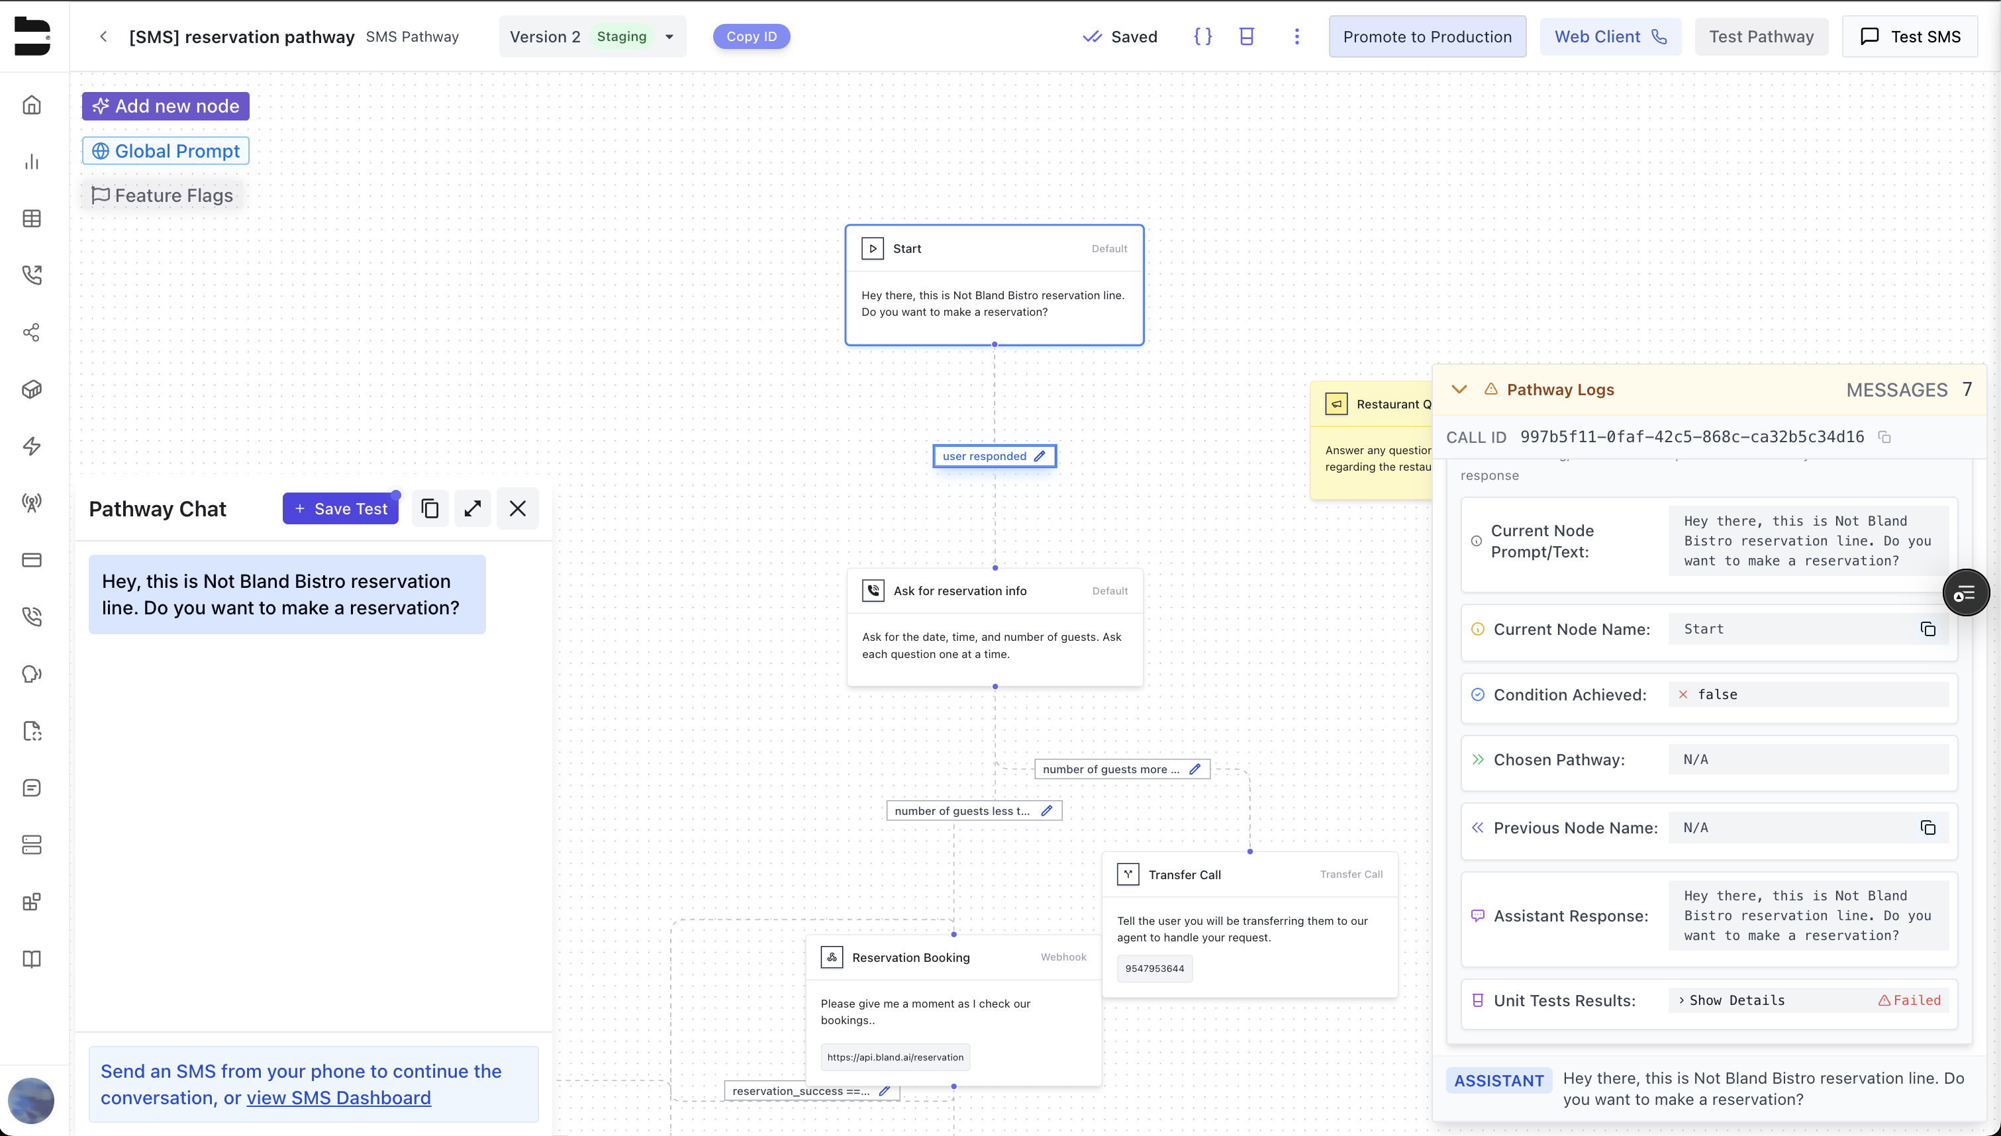
Task: Select the yellow Restaurant Q node
Action: [1371, 440]
